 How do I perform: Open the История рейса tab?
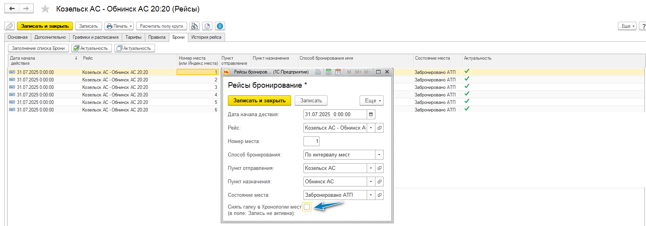206,37
